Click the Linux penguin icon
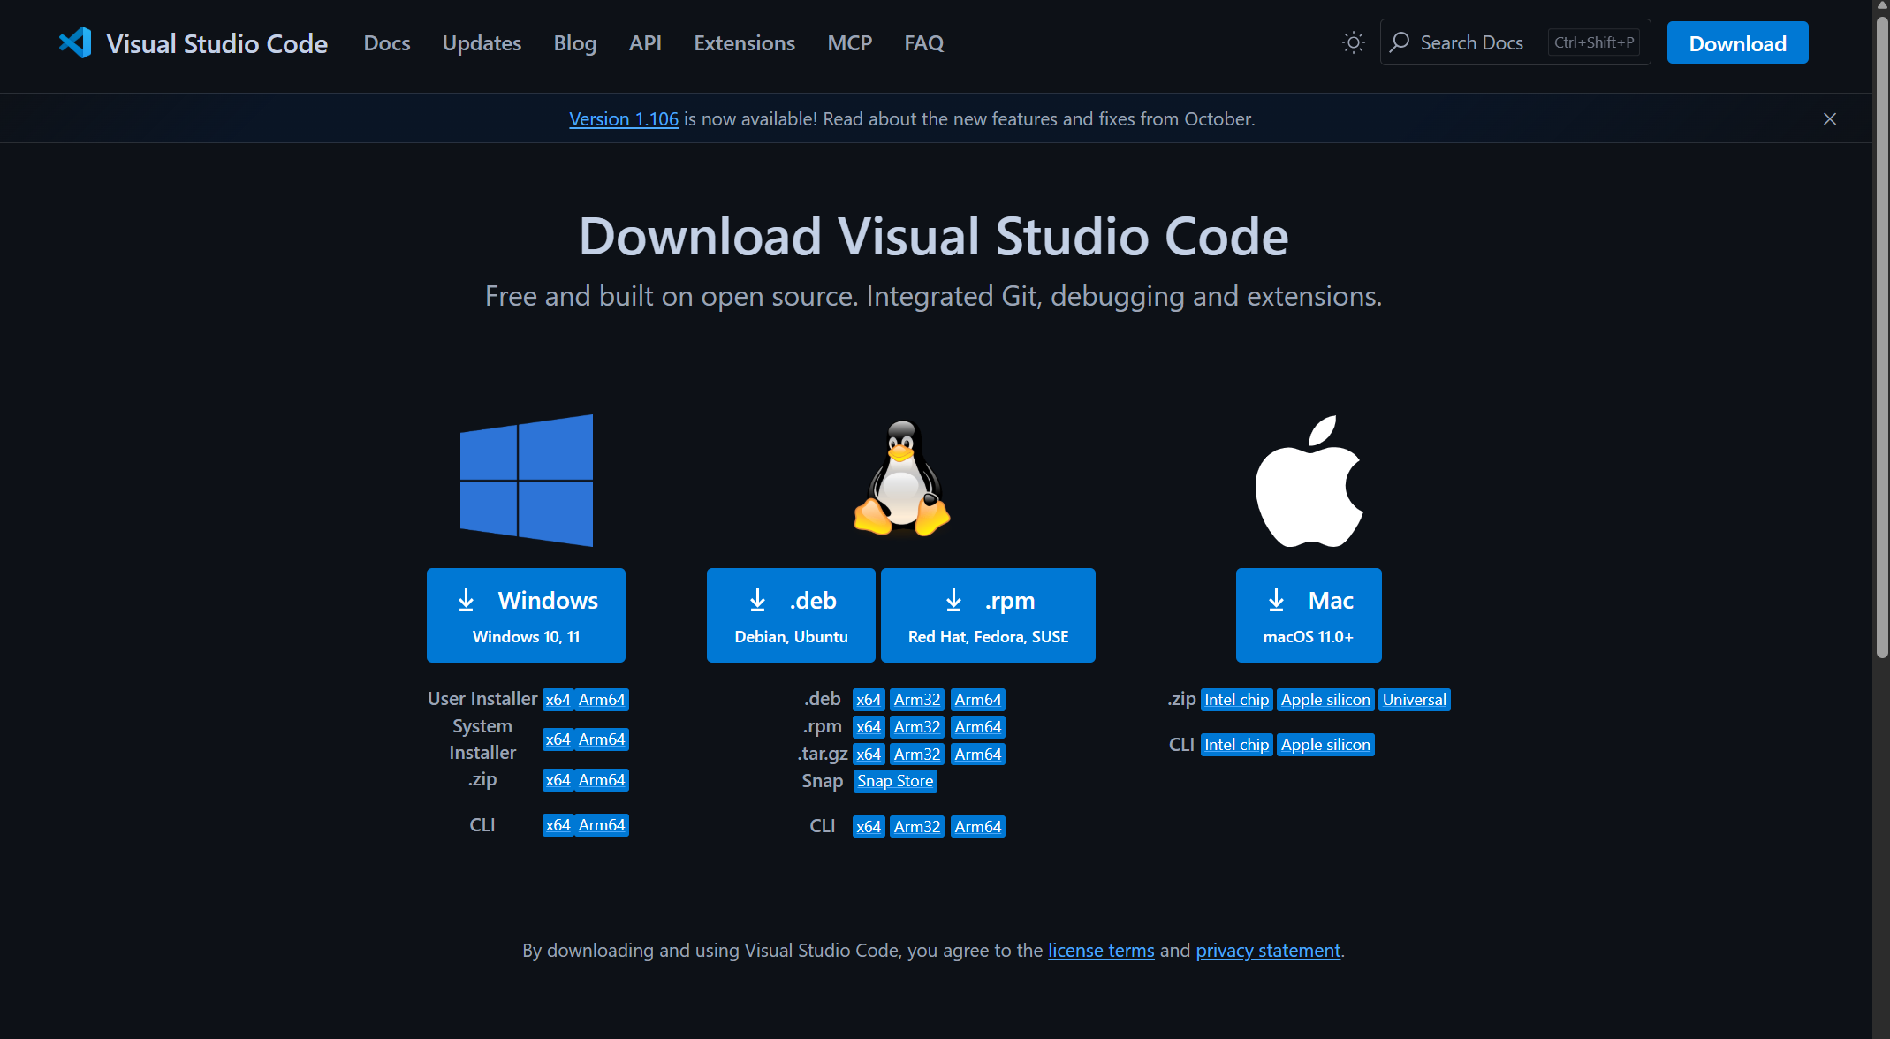Viewport: 1890px width, 1039px height. coord(901,479)
